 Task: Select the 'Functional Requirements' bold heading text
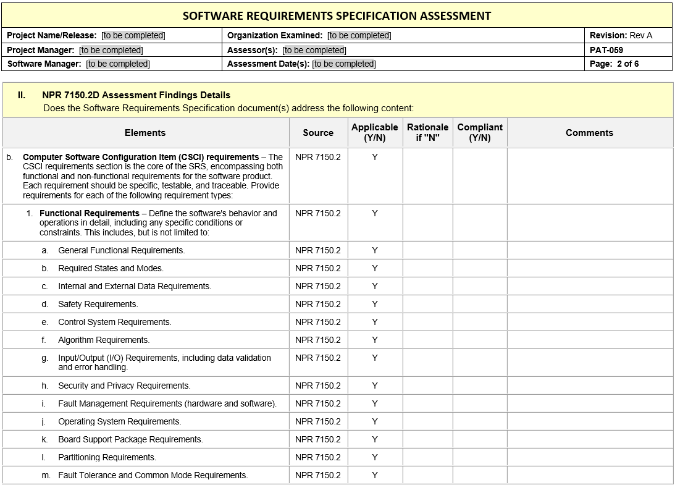point(90,214)
